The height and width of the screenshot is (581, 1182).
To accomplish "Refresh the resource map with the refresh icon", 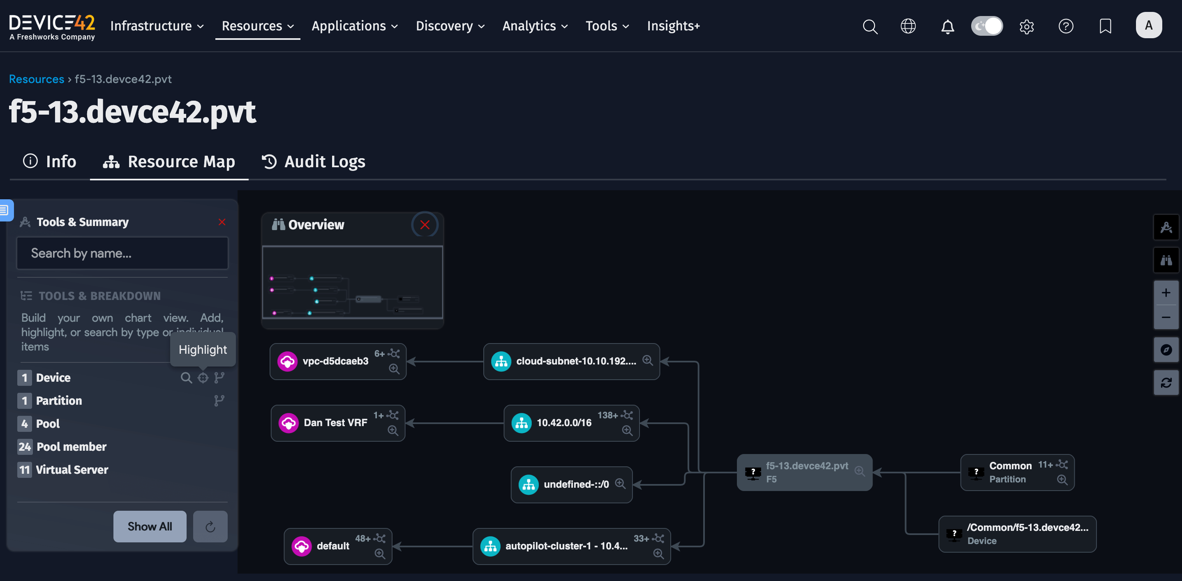I will click(1166, 383).
